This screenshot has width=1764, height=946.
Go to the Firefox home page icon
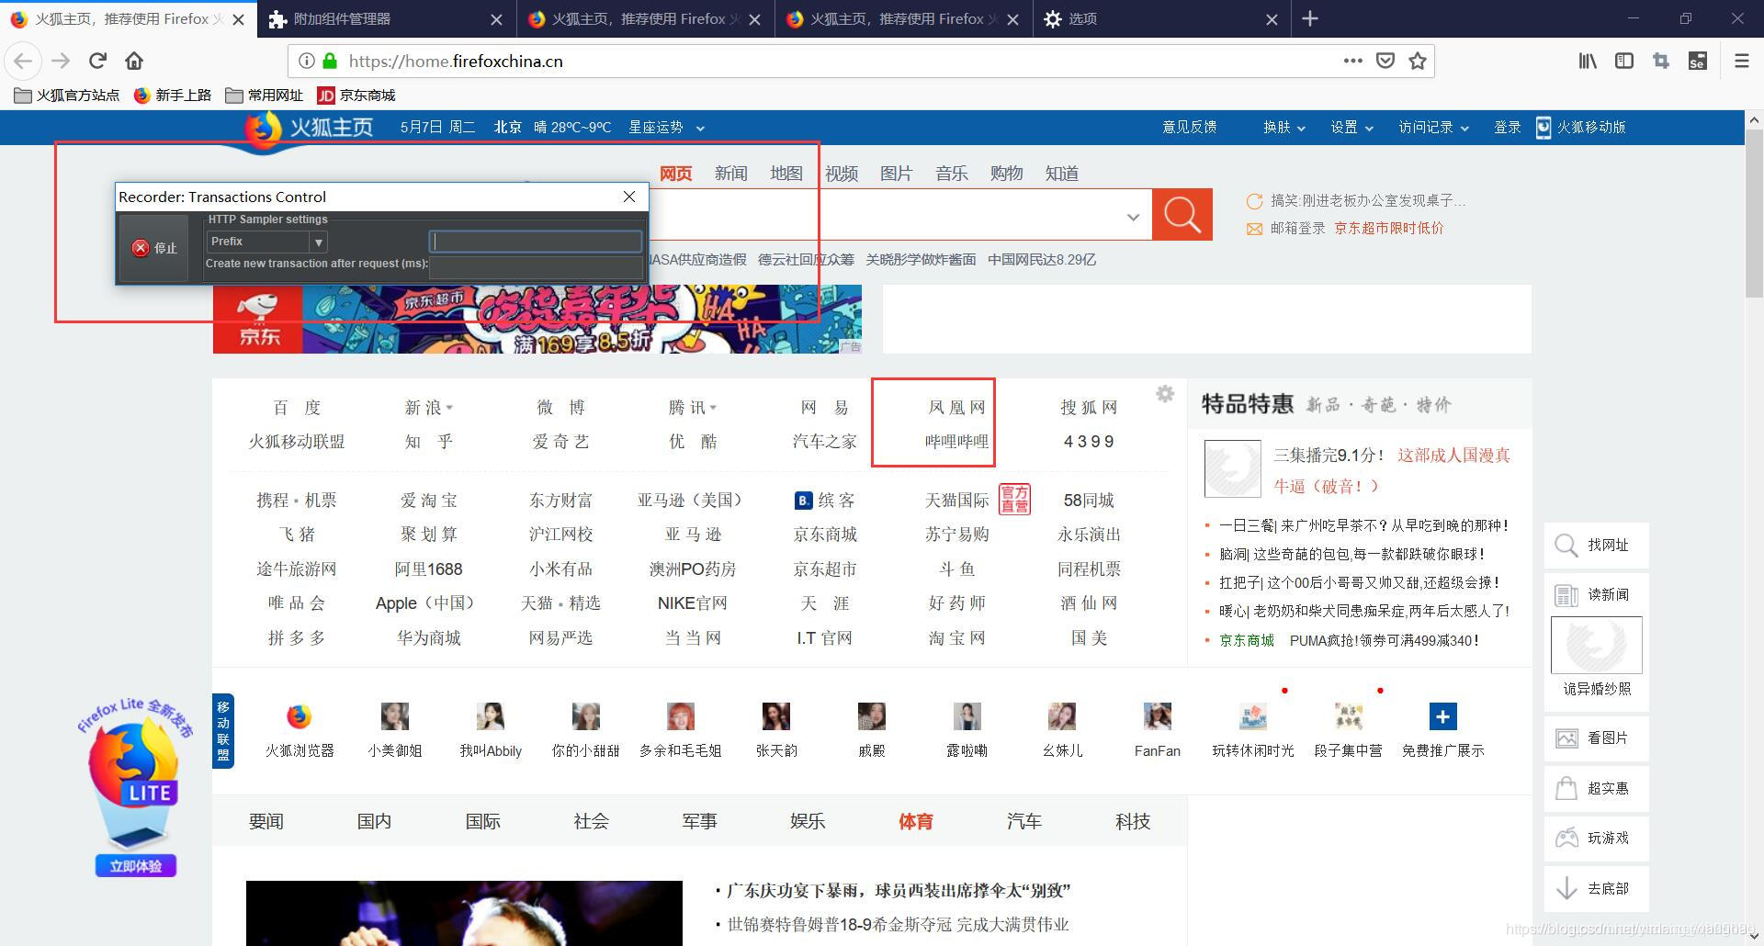[x=134, y=61]
